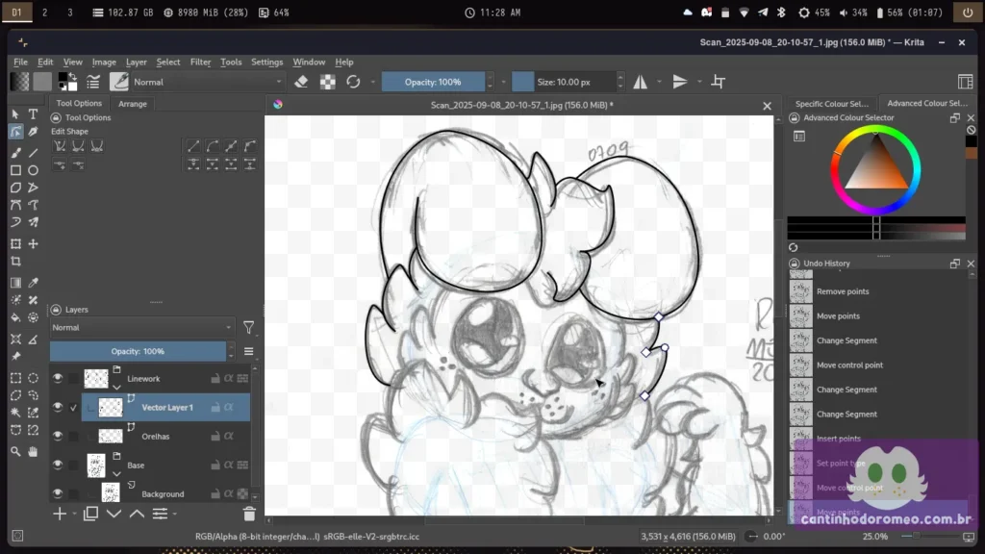Hide the Background layer
Viewport: 985px width, 554px height.
pos(58,493)
